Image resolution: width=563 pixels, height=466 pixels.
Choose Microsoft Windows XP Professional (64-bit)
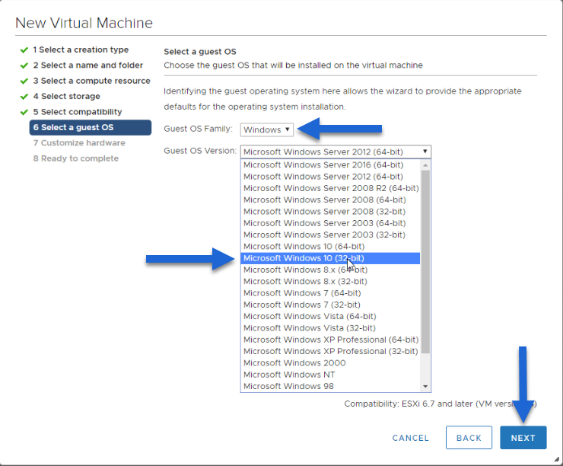(x=330, y=340)
